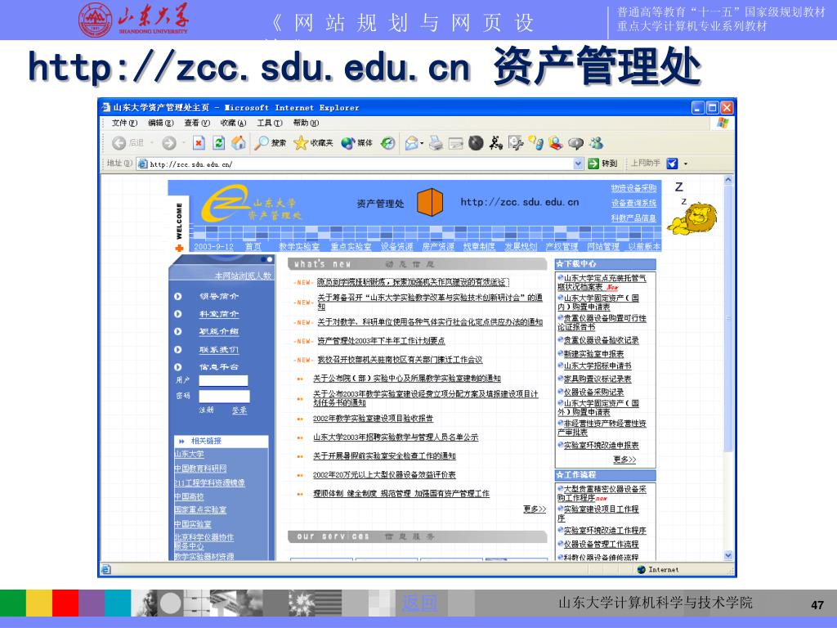Click the vertical scrollbar down arrow
Viewport: 837px width, 628px height.
[728, 555]
